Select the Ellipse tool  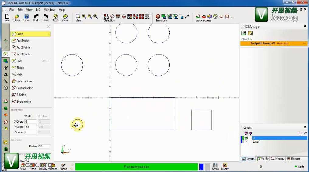pyautogui.click(x=30, y=68)
